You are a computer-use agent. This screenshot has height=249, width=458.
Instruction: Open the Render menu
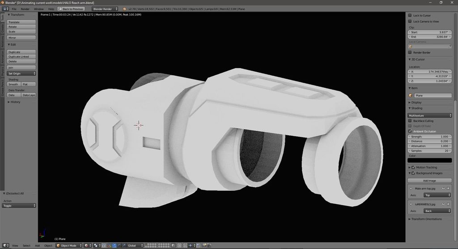(25, 9)
